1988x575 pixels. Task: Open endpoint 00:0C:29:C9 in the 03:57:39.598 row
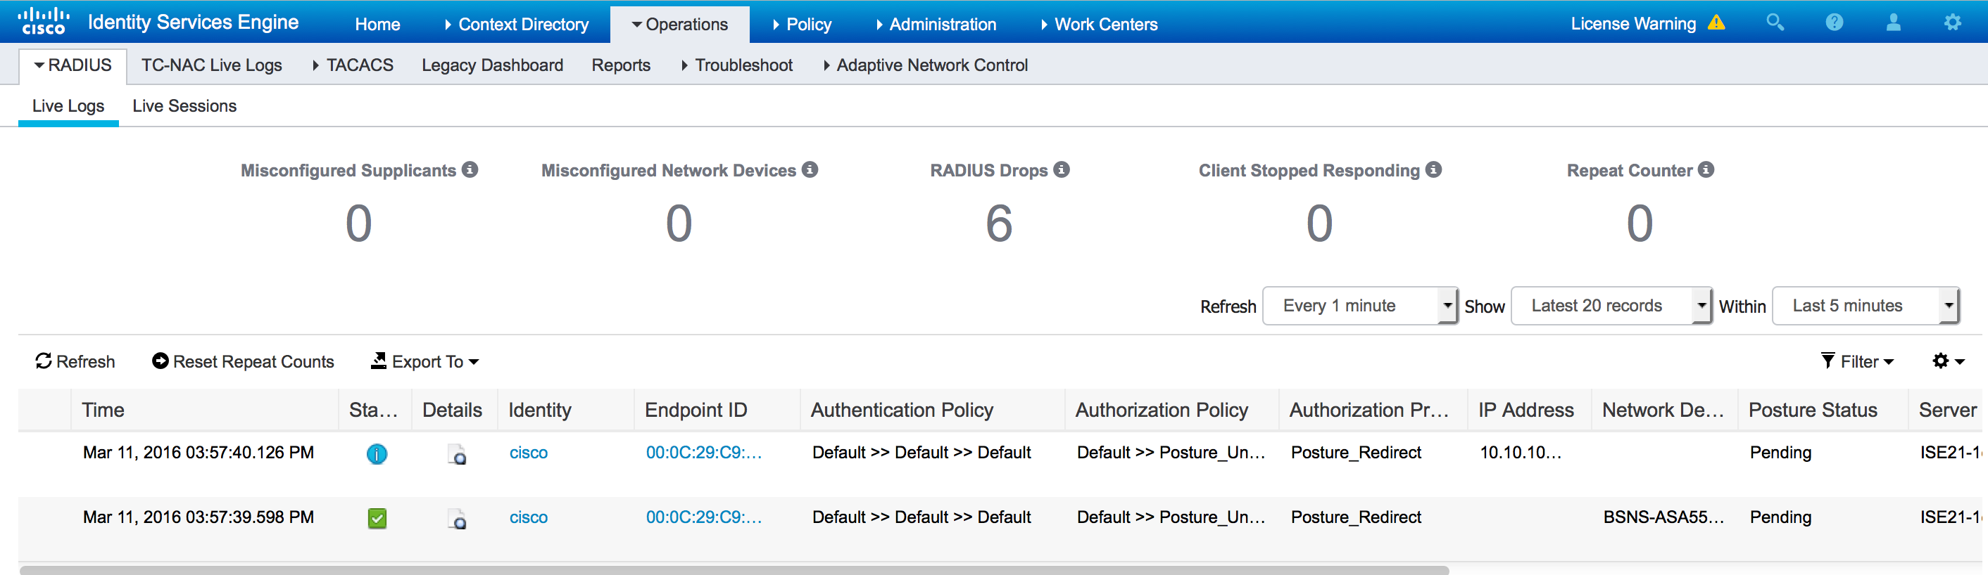(704, 517)
